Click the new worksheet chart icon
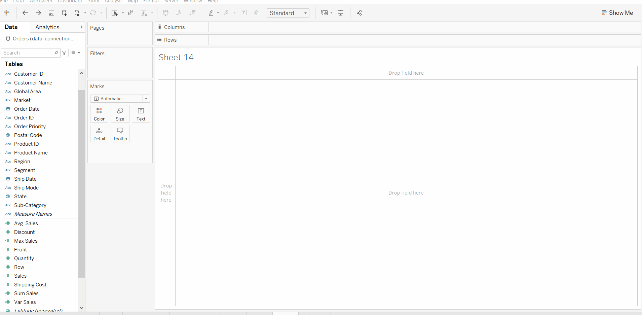The image size is (642, 315). click(x=115, y=13)
